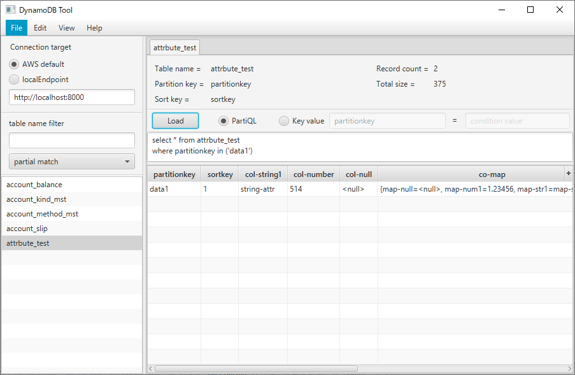
Task: Click the table name filter box
Action: coord(71,139)
